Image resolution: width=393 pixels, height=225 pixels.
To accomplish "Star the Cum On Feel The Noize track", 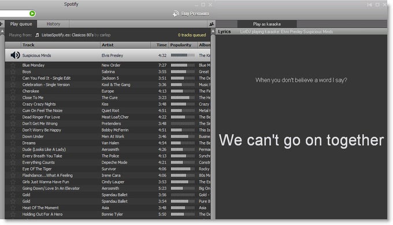I will (x=13, y=111).
